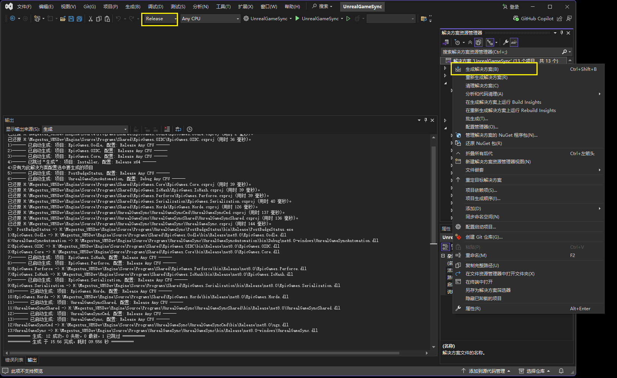Toggle the nested view tree icon in Solution Explorer
Image resolution: width=617 pixels, height=378 pixels.
(x=490, y=42)
